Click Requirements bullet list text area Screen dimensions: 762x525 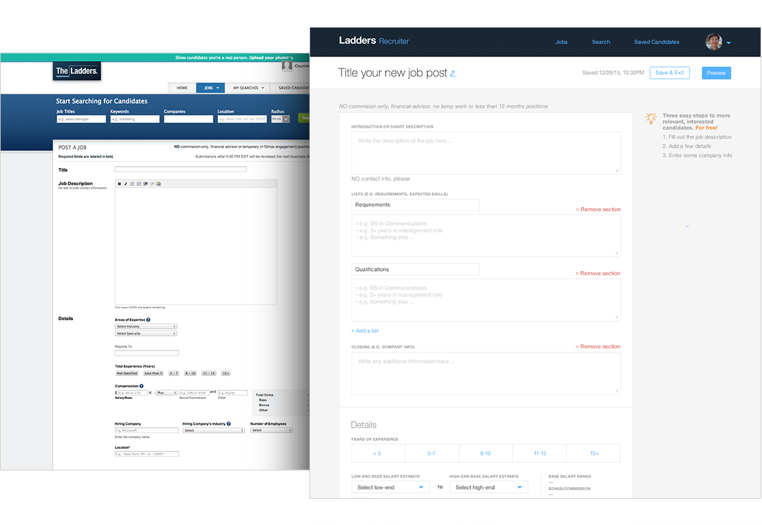click(486, 236)
